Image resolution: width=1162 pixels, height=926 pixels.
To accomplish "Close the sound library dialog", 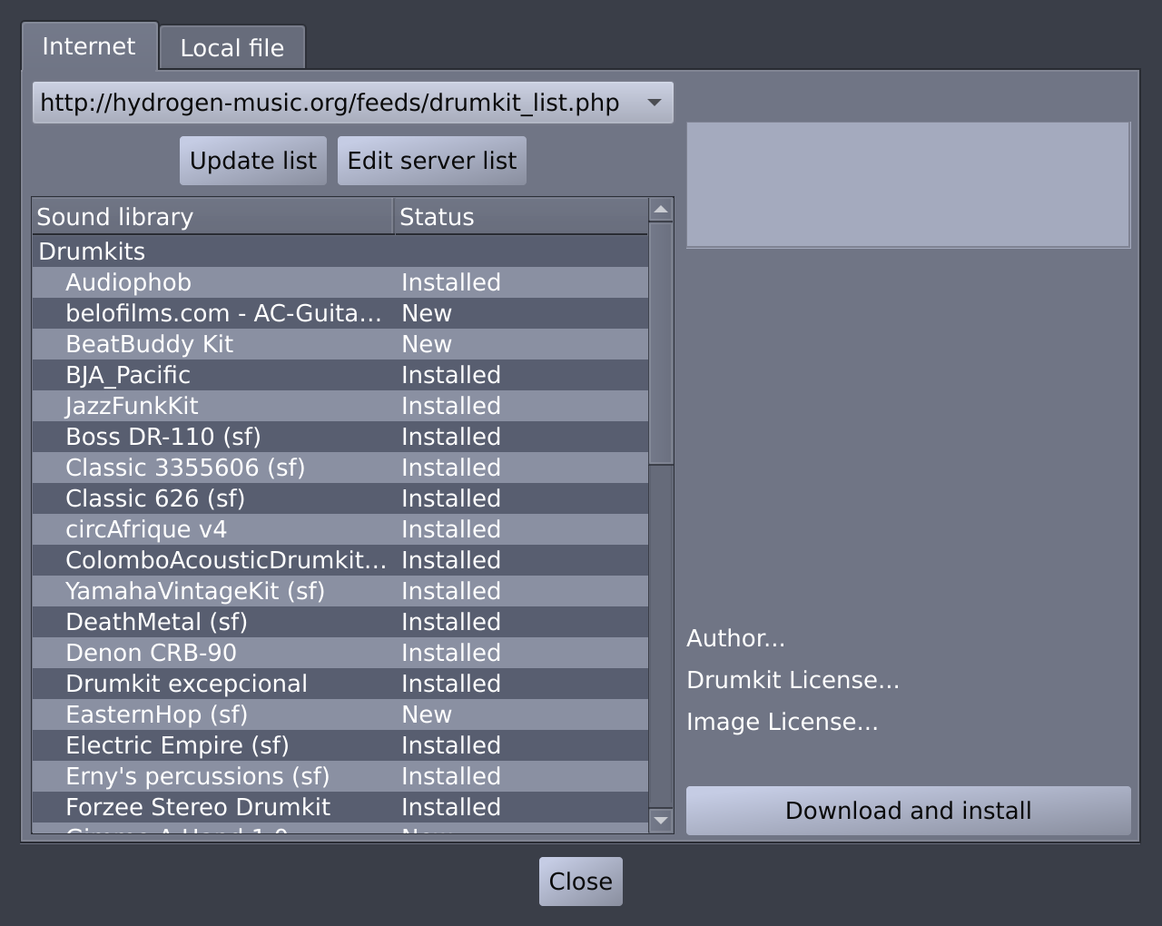I will pos(580,882).
